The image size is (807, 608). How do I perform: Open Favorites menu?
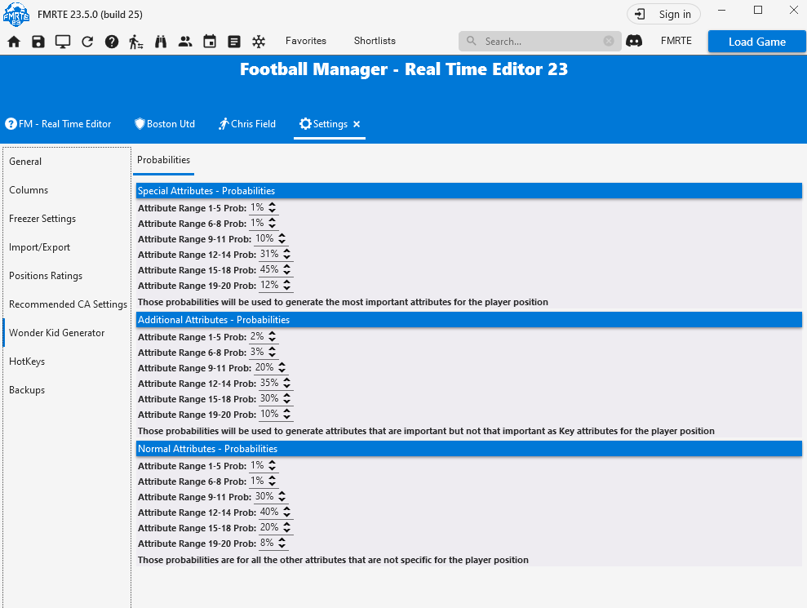coord(306,41)
